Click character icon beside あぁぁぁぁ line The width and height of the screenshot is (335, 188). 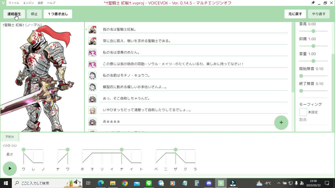pos(92,122)
